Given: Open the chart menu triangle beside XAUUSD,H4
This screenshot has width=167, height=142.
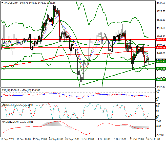Looking at the screenshot, I should pos(3,3).
